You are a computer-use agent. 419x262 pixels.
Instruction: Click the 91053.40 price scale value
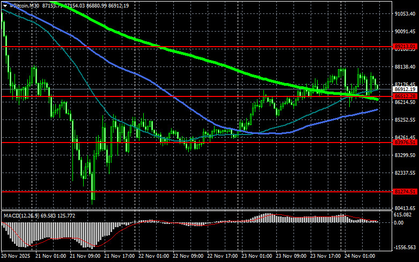(405, 13)
